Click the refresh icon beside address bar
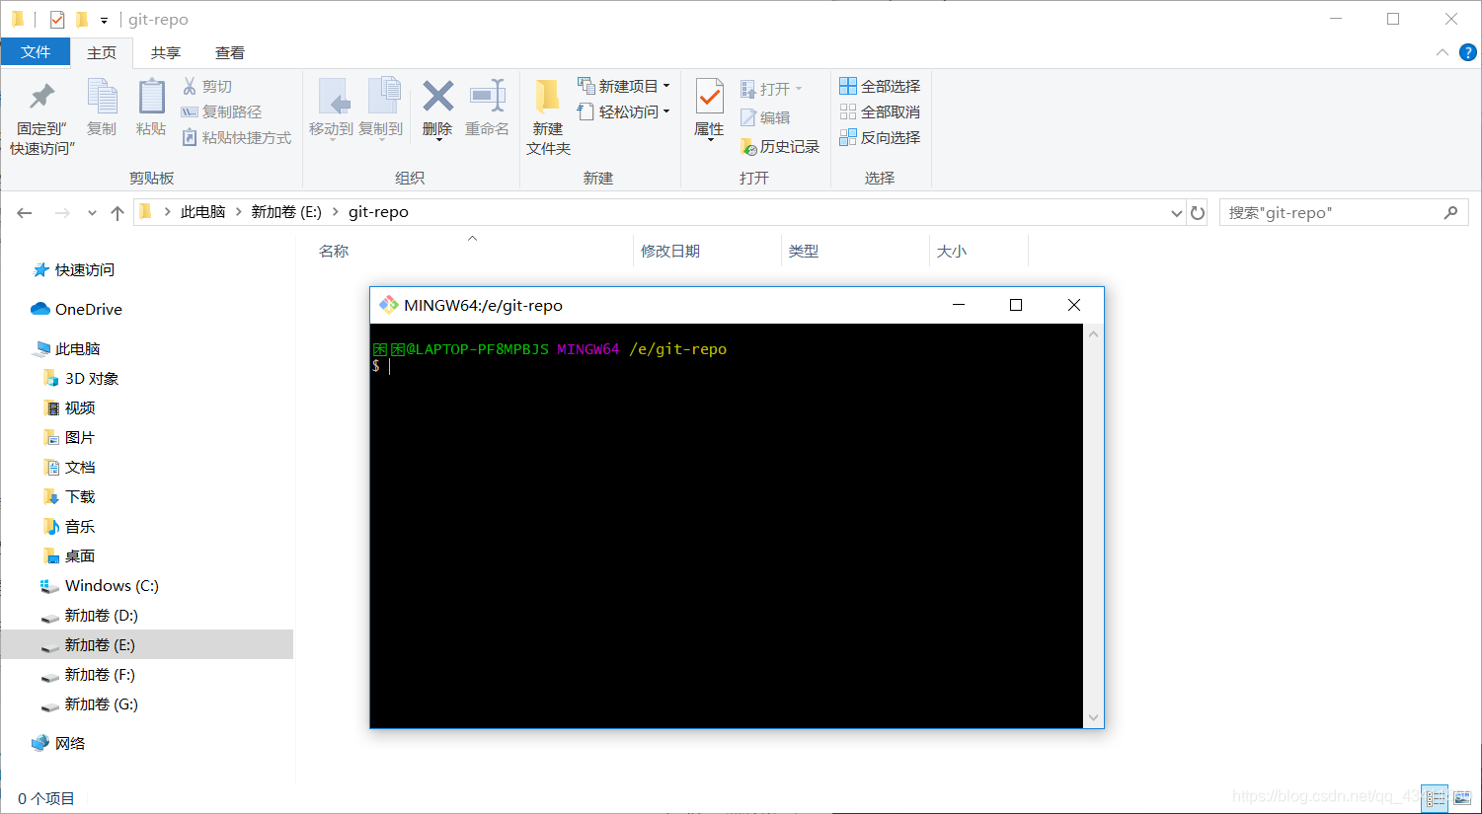 [x=1198, y=213]
